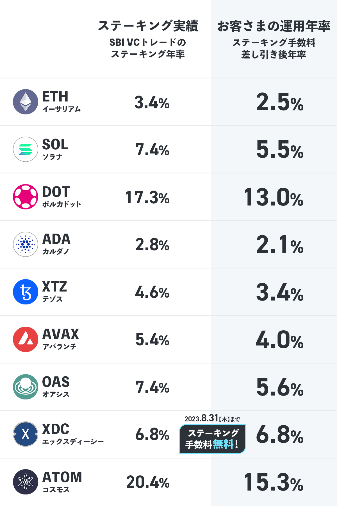Click the XDC hexagon coin icon
Screen dimensions: 337x506
26,434
